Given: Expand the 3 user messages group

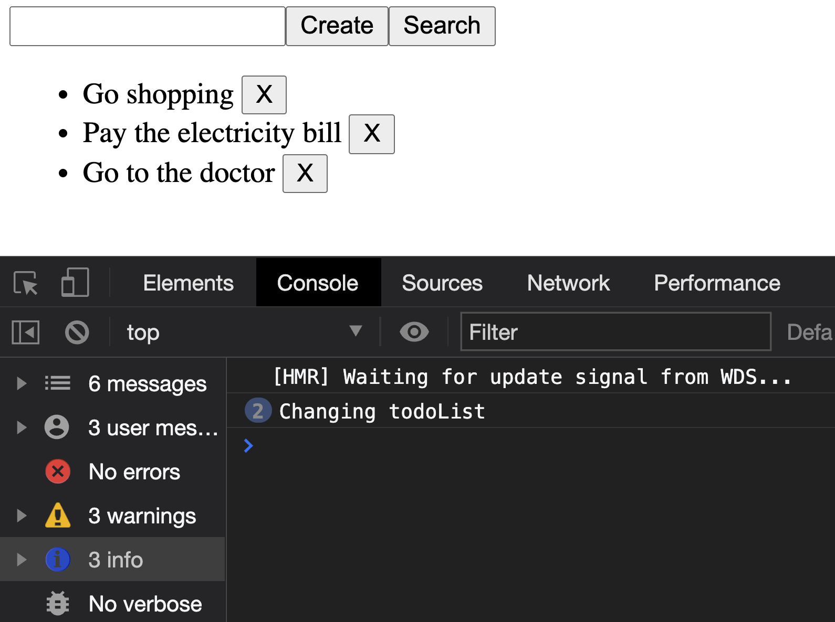Looking at the screenshot, I should (x=22, y=427).
